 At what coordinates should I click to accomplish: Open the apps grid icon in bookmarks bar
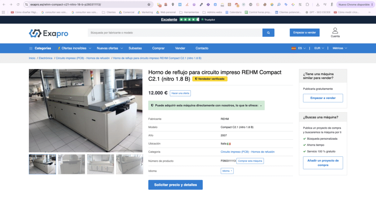pos(3,12)
